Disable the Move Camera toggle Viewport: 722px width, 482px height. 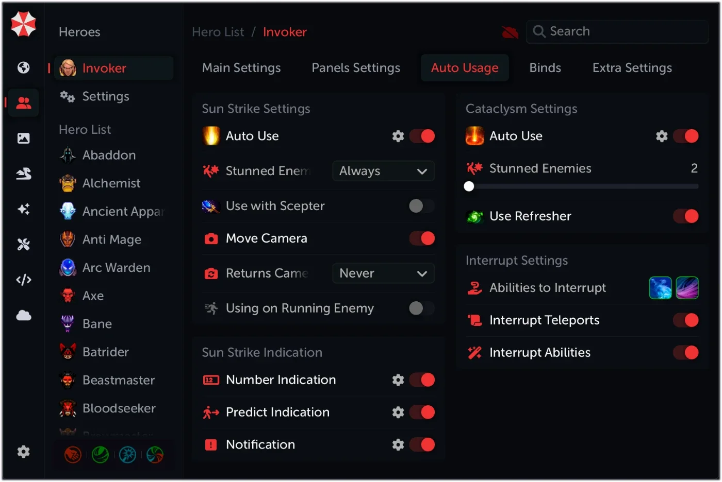422,238
